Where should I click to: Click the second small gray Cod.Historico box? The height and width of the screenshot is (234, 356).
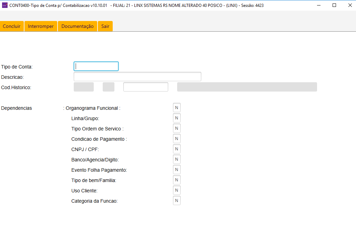(x=109, y=87)
